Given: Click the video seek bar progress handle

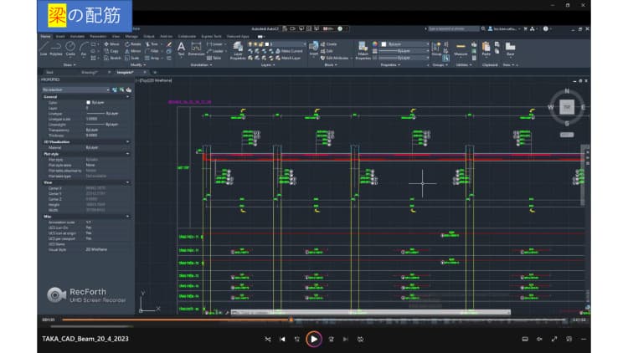Looking at the screenshot, I should tap(291, 320).
